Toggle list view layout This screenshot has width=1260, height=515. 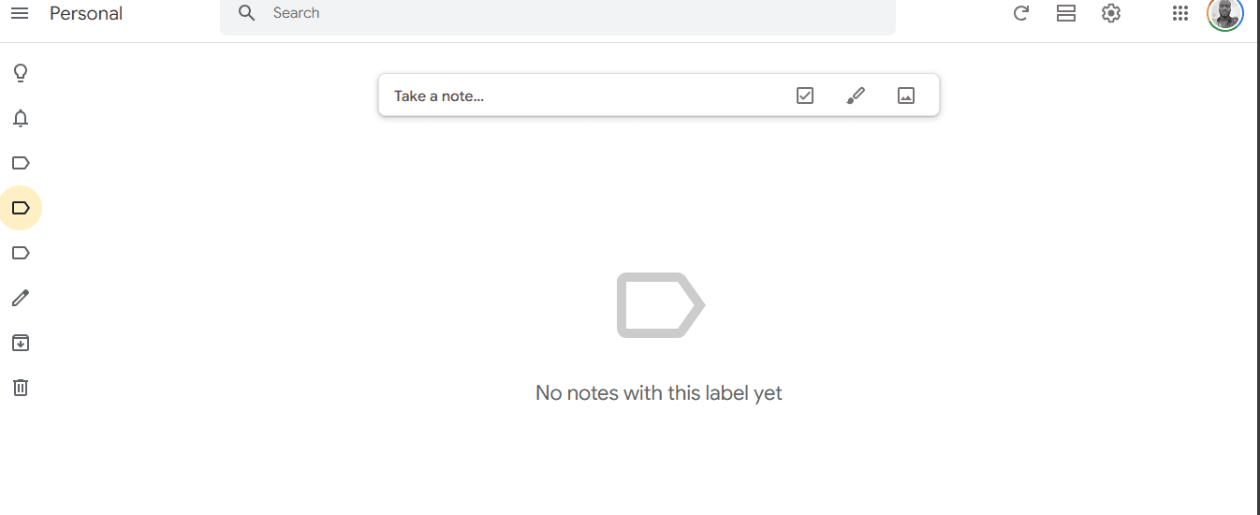[x=1066, y=13]
